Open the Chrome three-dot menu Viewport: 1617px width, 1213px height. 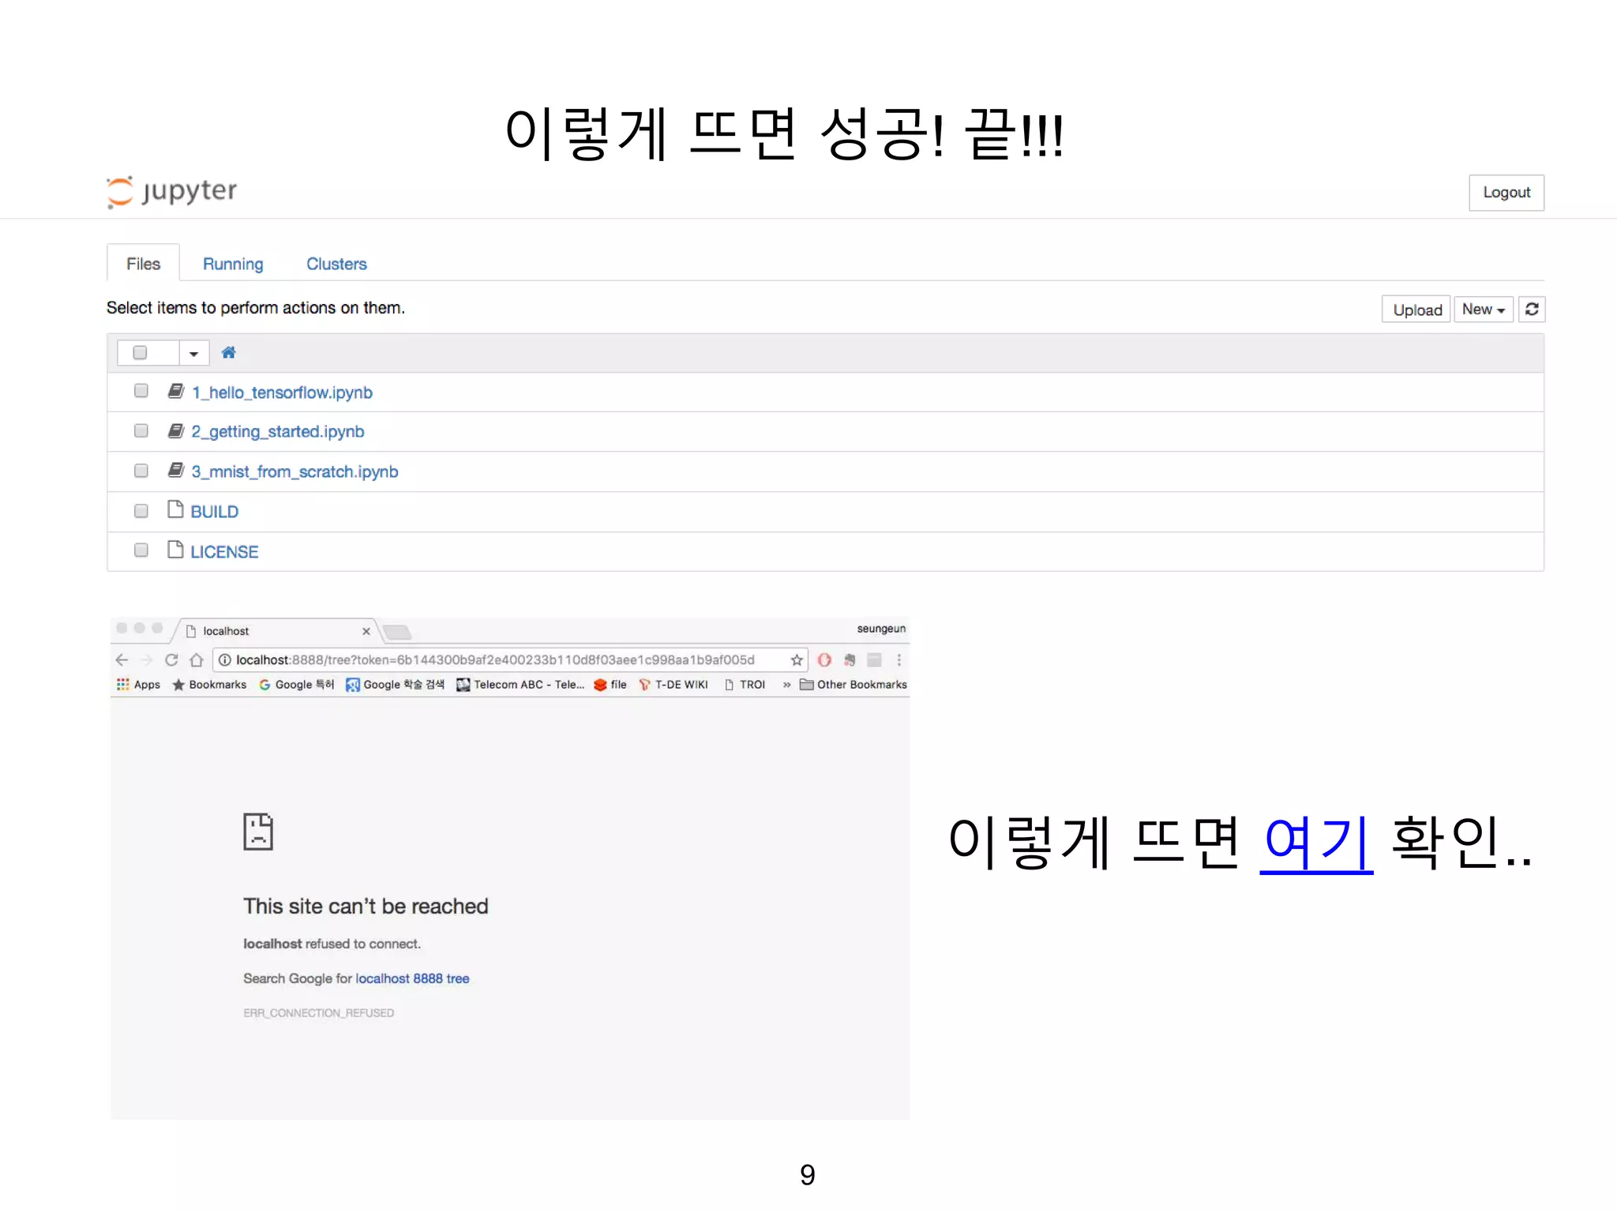(x=899, y=660)
